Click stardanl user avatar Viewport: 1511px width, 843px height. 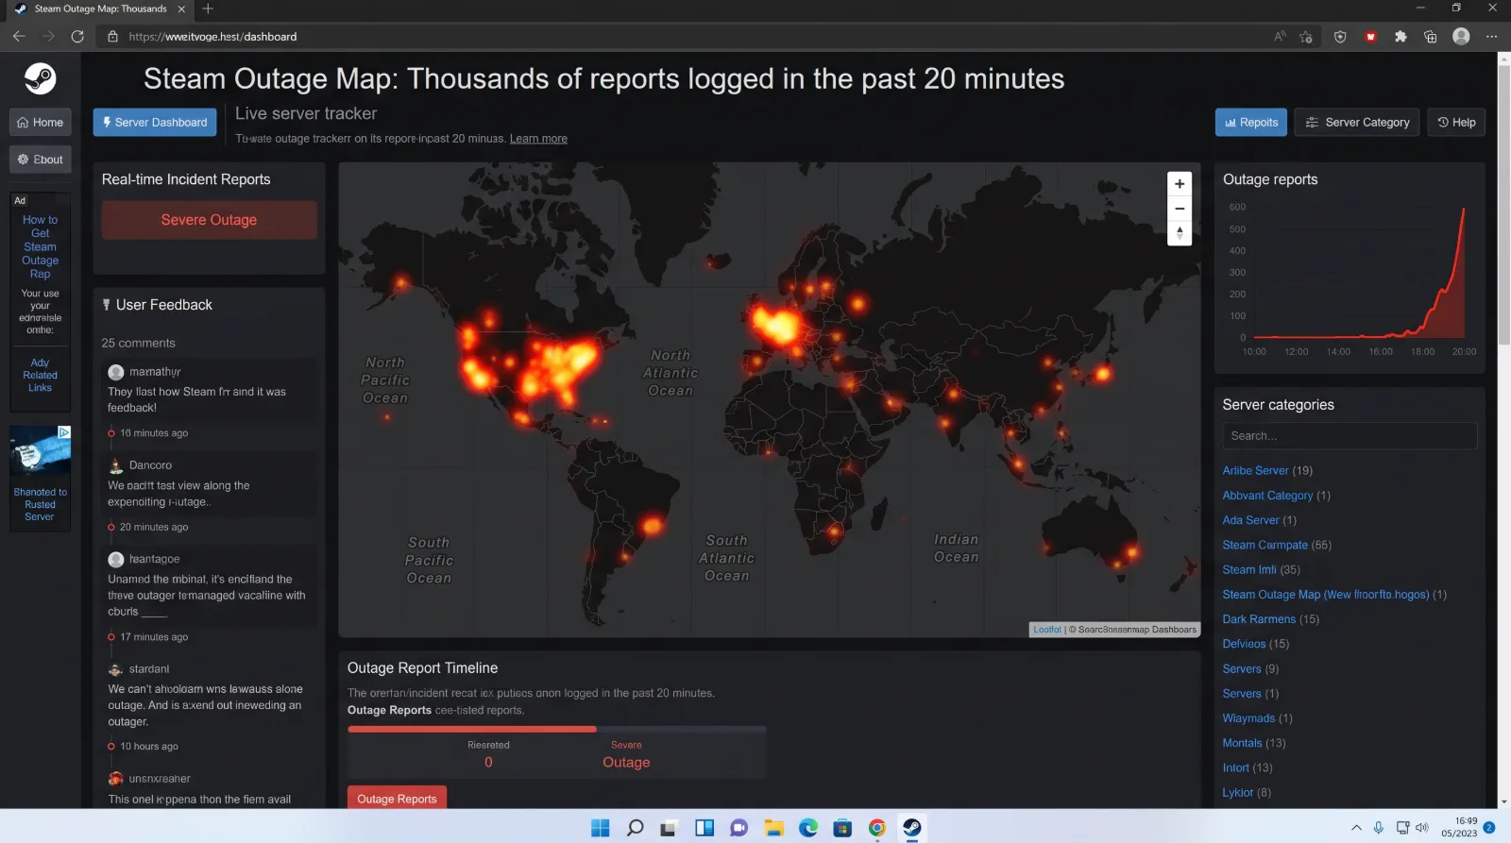(116, 669)
